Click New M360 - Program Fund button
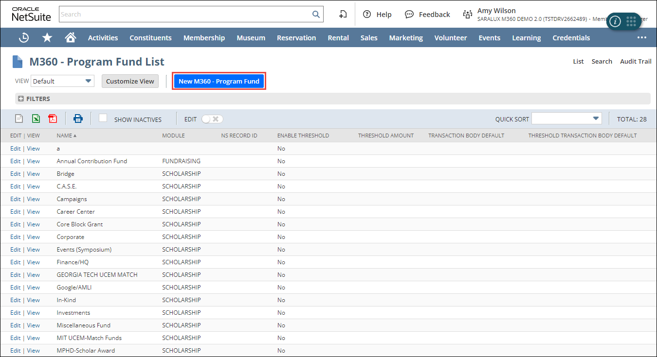The height and width of the screenshot is (357, 657). [219, 81]
